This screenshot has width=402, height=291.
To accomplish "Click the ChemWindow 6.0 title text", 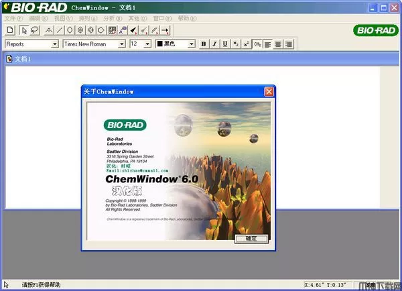I will coord(152,179).
